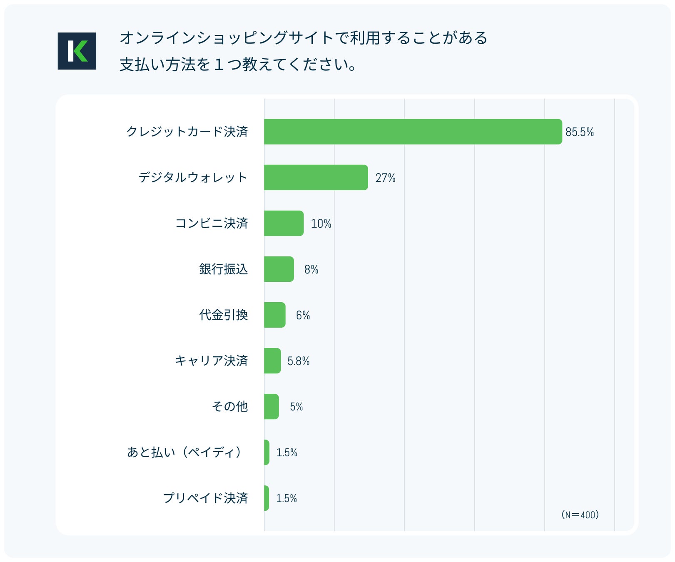The height and width of the screenshot is (562, 675).
Task: Click the デジタルウォレット green bar
Action: [x=316, y=177]
